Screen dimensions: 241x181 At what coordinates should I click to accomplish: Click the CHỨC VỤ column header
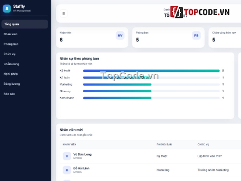click(x=203, y=144)
